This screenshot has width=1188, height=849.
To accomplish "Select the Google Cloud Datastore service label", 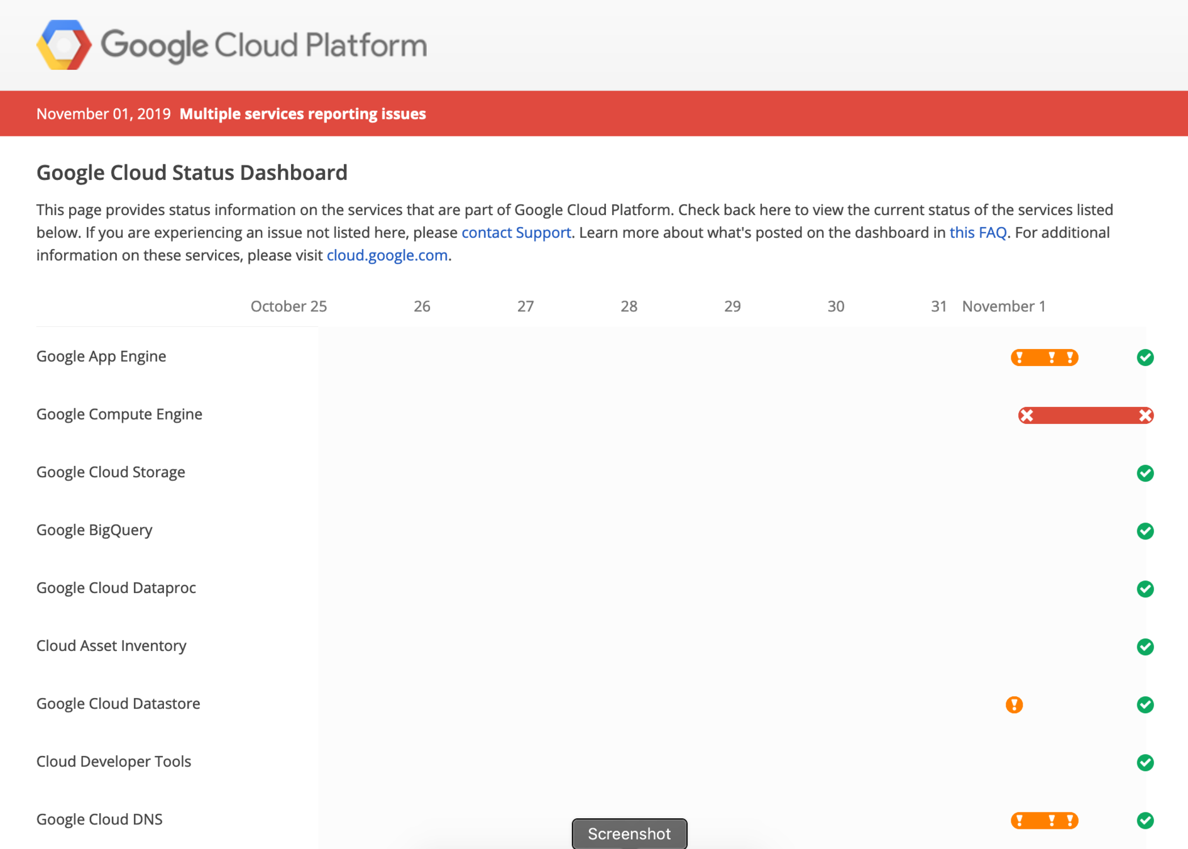I will click(x=118, y=704).
